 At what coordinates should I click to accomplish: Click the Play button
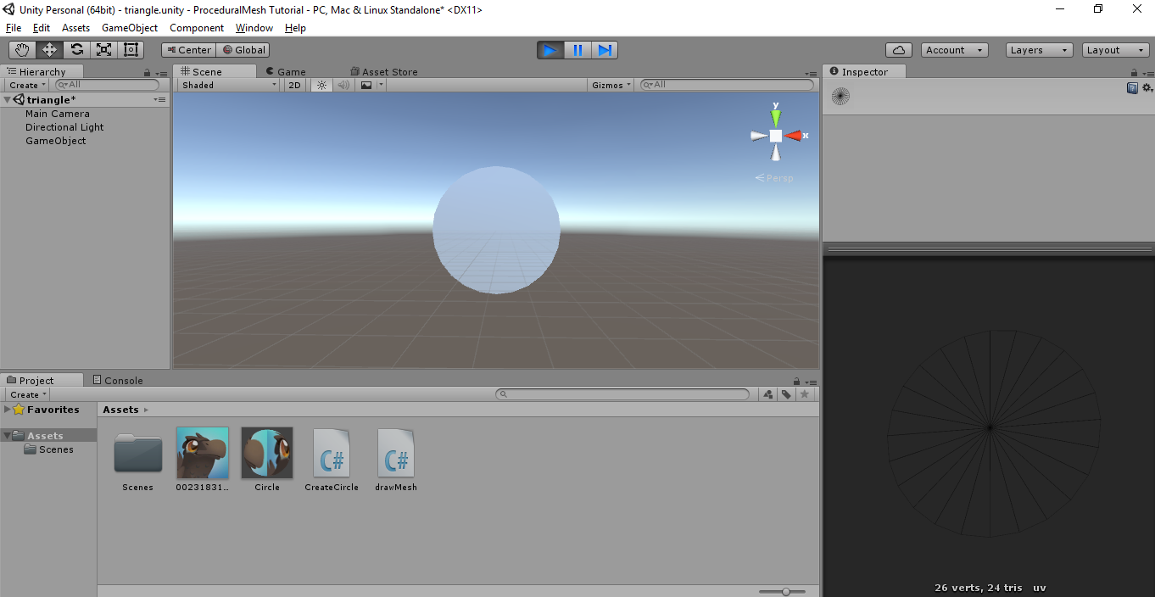click(x=550, y=50)
